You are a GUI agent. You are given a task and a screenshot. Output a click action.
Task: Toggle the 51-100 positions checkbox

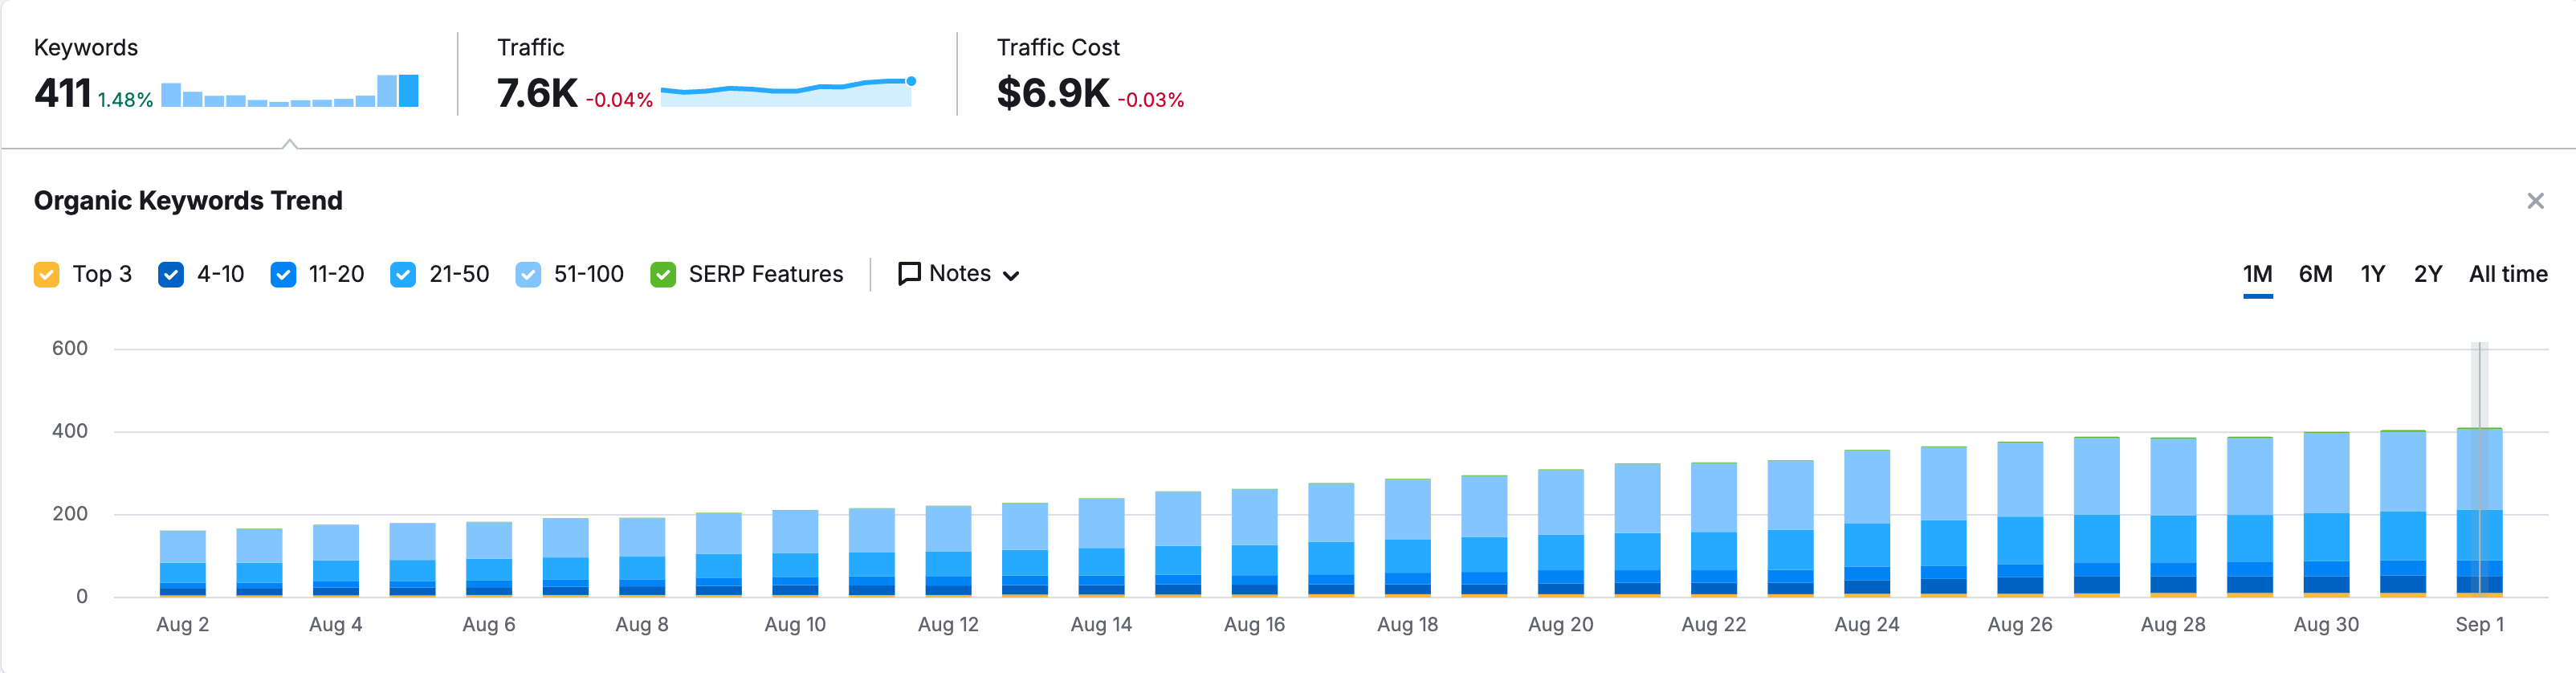coord(528,275)
